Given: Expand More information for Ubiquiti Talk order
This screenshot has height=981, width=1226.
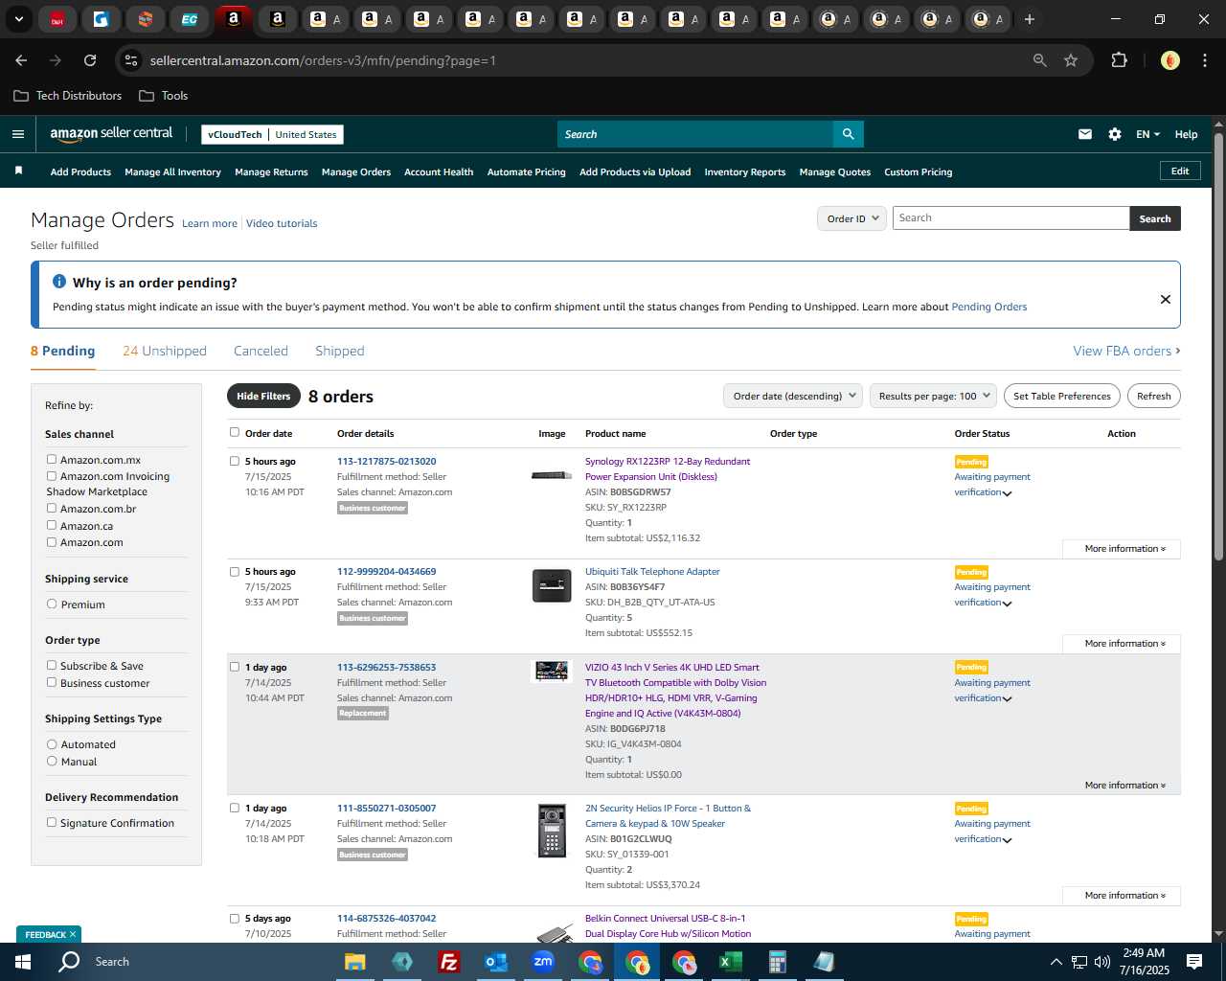Looking at the screenshot, I should (x=1124, y=644).
